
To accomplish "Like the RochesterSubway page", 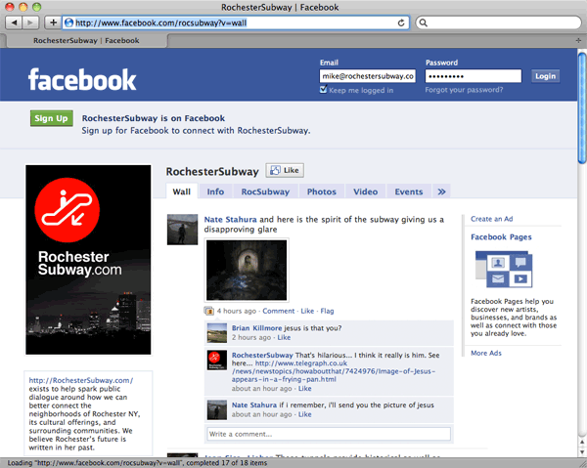I will pos(285,170).
